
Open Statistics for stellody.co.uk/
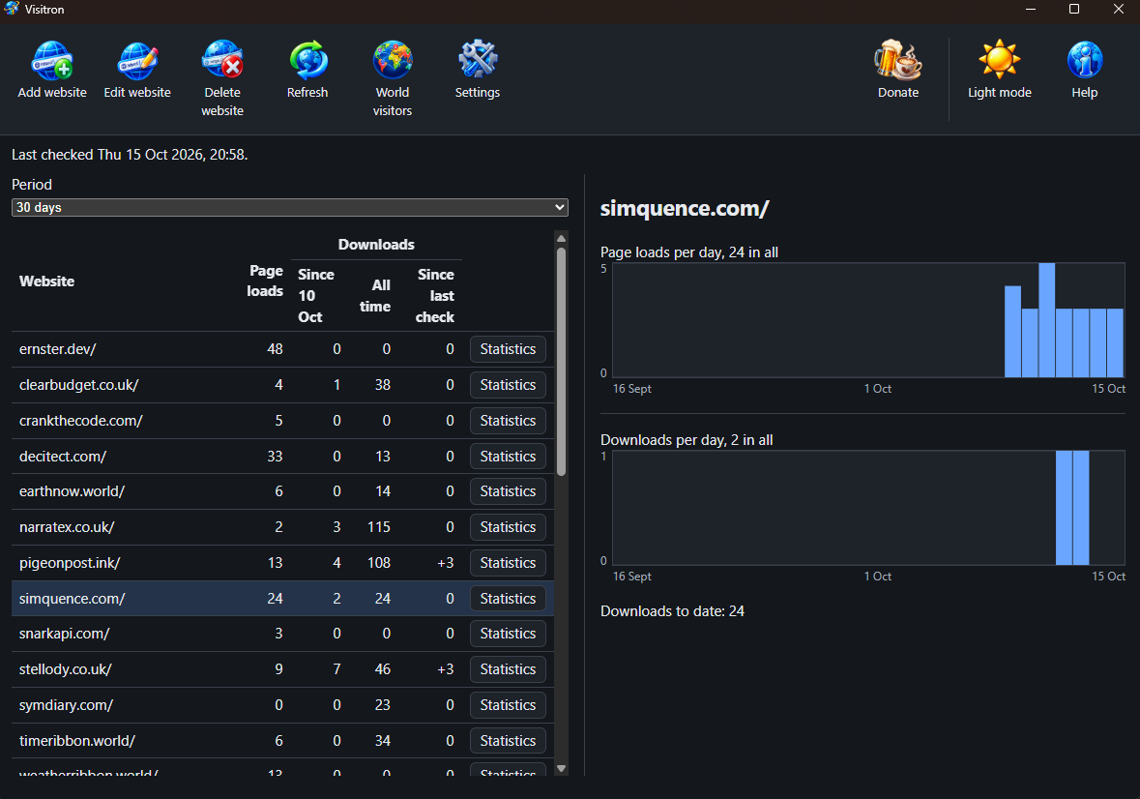click(508, 669)
